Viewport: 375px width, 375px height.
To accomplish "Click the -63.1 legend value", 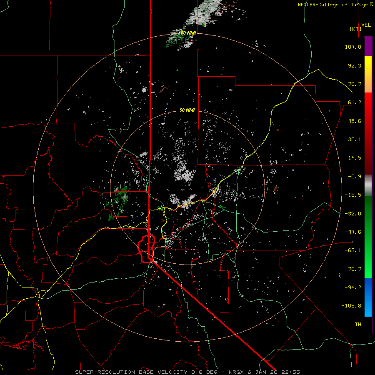I will (353, 250).
